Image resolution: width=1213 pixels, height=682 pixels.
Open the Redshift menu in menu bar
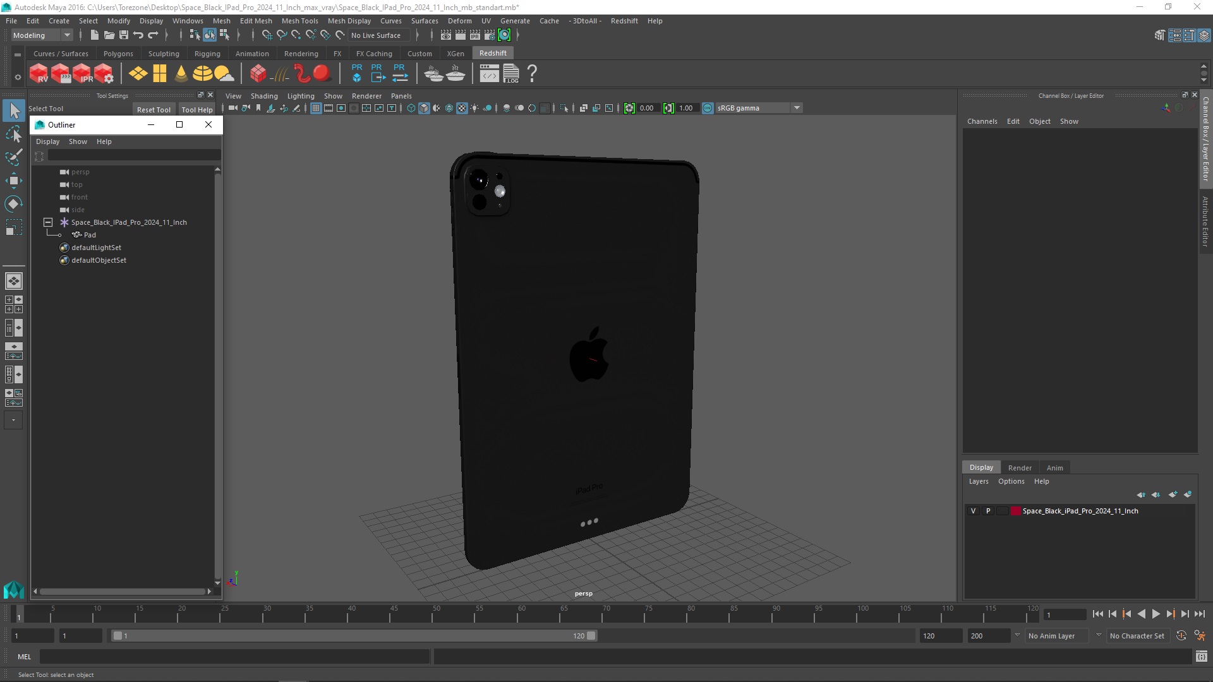pyautogui.click(x=624, y=21)
